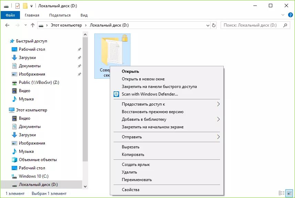
Task: Choose Переименовать in the context menu
Action: tap(167, 180)
